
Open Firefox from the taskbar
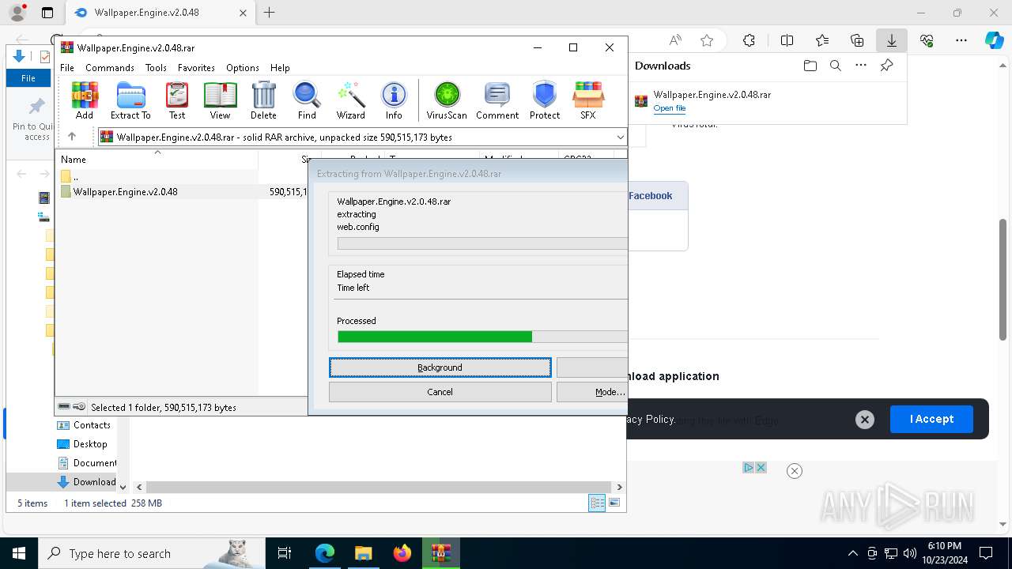pos(402,553)
